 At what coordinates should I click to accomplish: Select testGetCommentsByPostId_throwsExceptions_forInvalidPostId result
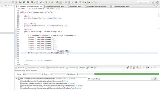click(x=47, y=83)
